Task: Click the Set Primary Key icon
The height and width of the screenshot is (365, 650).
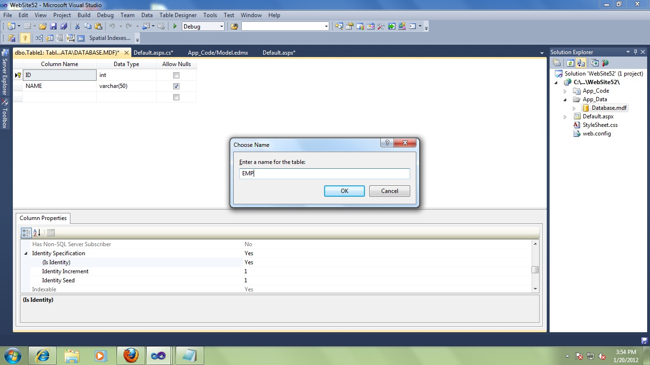Action: pos(25,38)
